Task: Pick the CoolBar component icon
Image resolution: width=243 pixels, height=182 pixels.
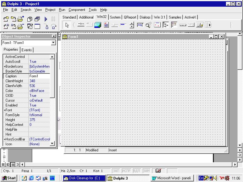Action: pyautogui.click(x=208, y=25)
